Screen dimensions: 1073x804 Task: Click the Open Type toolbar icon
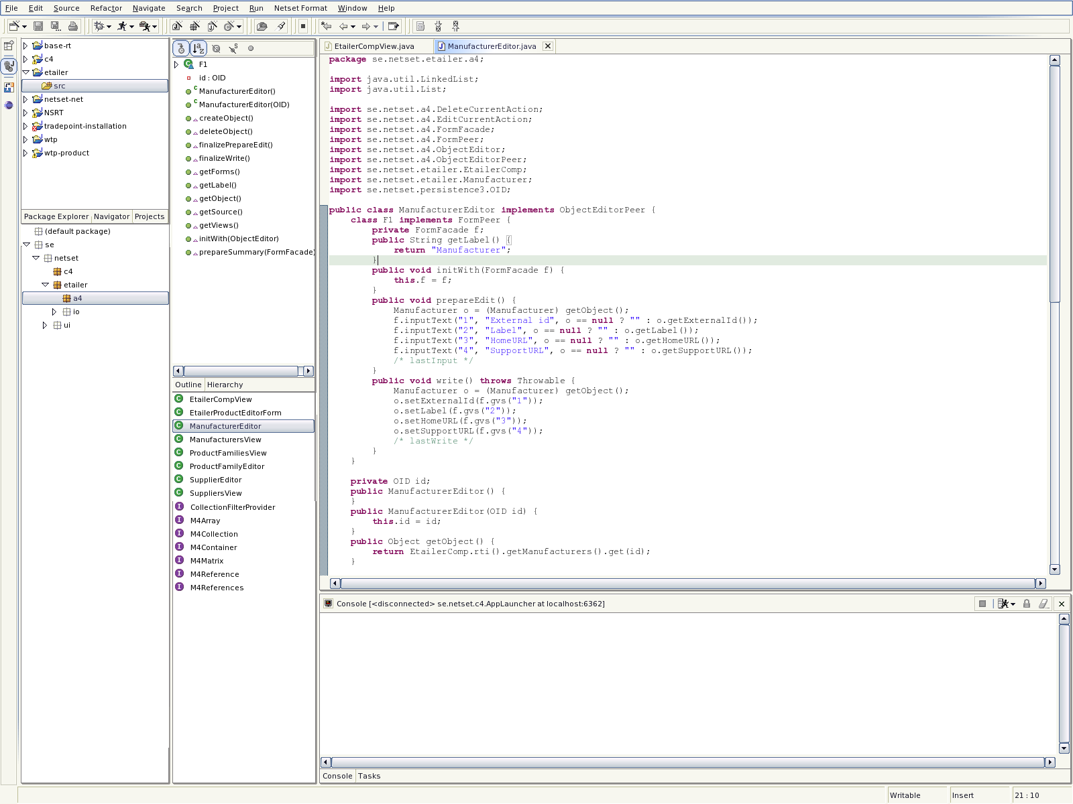(x=262, y=26)
